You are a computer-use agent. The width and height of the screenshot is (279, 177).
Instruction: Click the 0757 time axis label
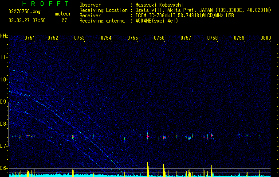pyautogui.click(x=186, y=38)
